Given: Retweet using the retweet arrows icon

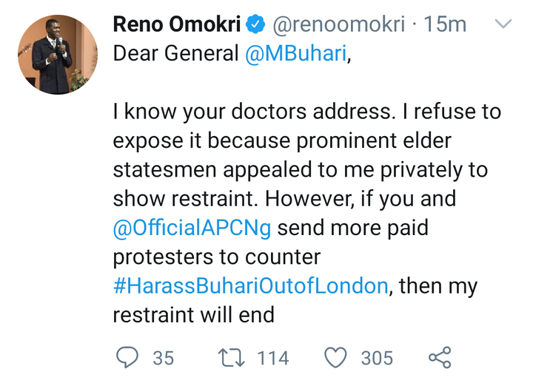Looking at the screenshot, I should [231, 358].
